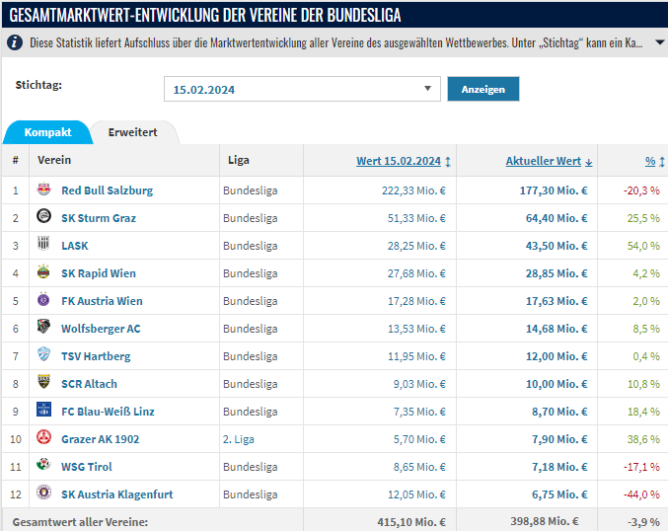Click the Gesamtwert aller Vereine label

point(80,522)
